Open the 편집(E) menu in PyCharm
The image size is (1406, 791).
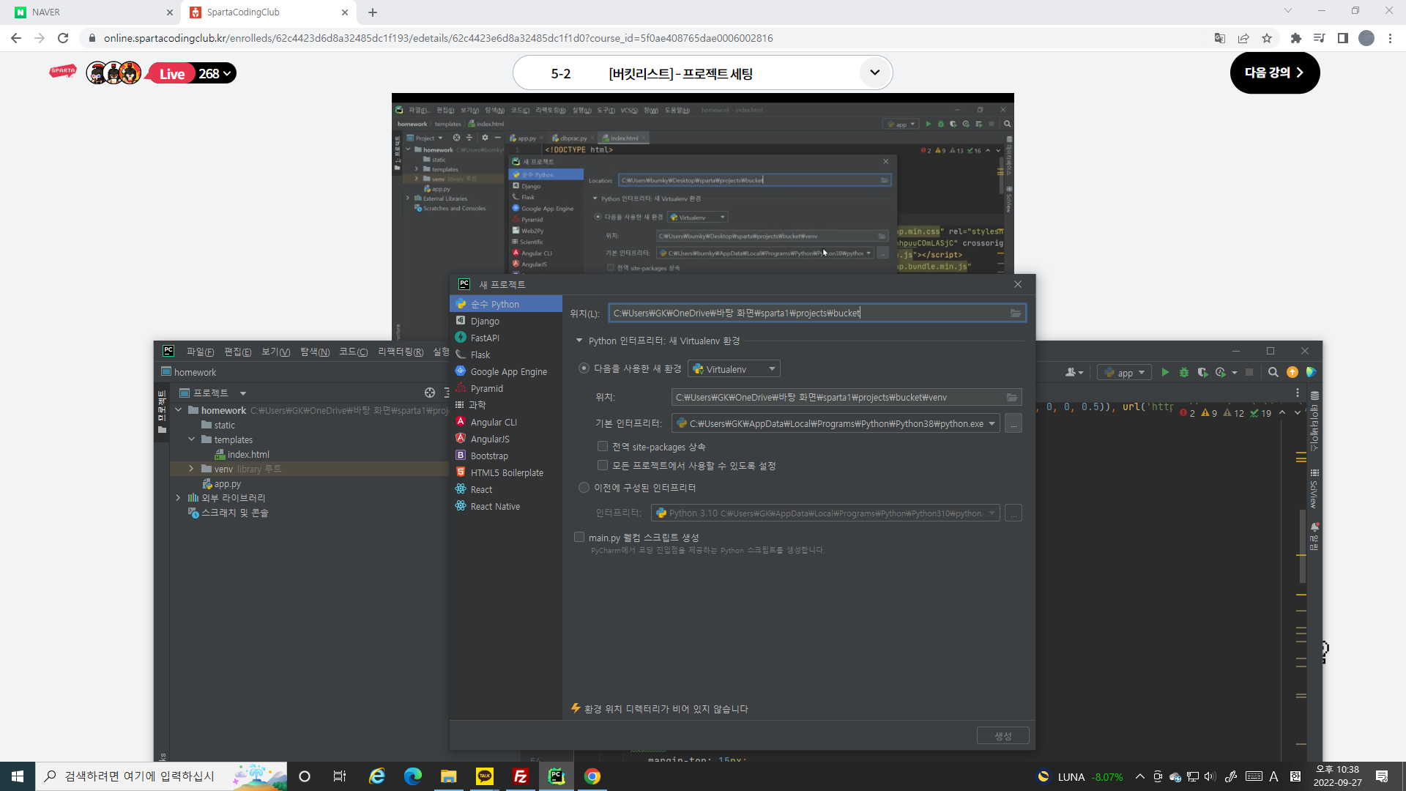click(x=237, y=352)
